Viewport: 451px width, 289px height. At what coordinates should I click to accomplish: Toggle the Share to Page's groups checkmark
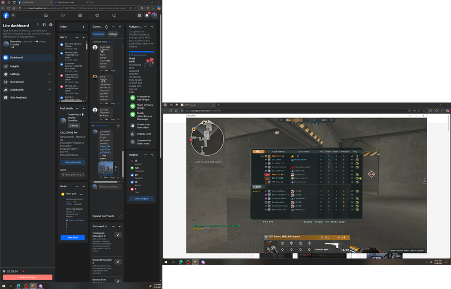[133, 106]
